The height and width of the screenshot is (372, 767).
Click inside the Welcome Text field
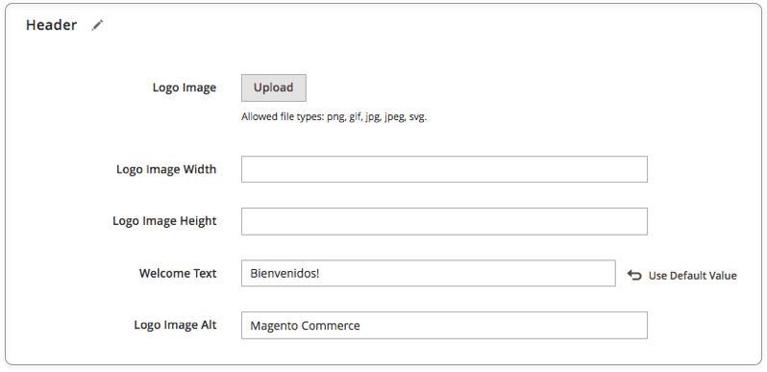tap(429, 273)
